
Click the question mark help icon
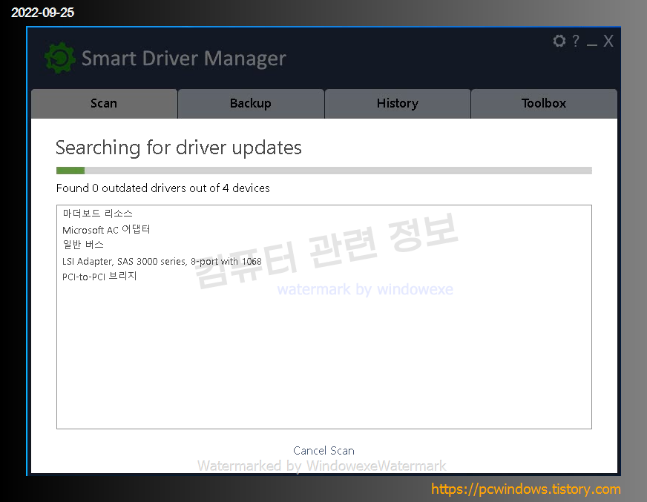tap(576, 41)
